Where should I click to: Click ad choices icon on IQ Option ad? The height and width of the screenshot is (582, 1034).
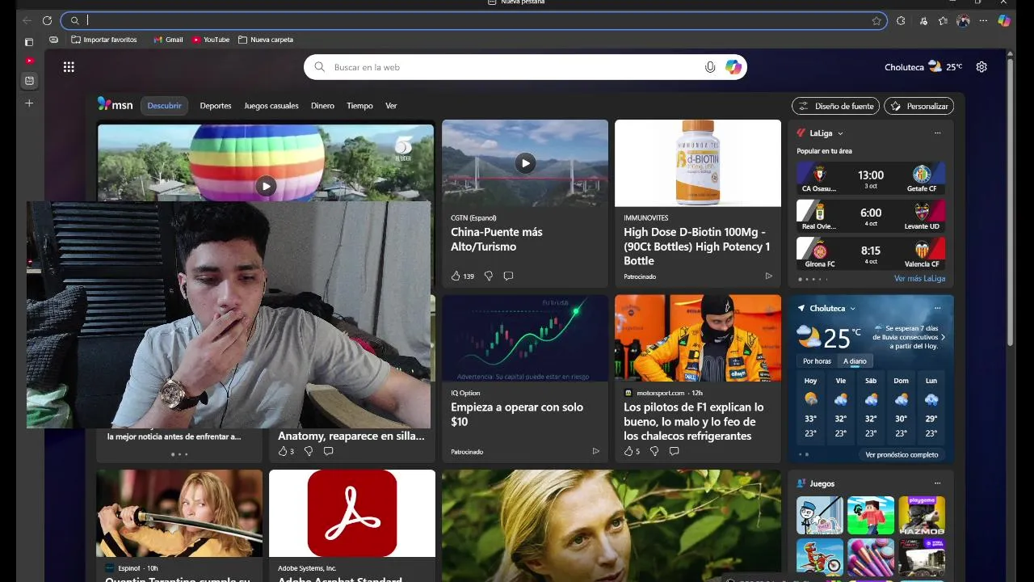595,451
